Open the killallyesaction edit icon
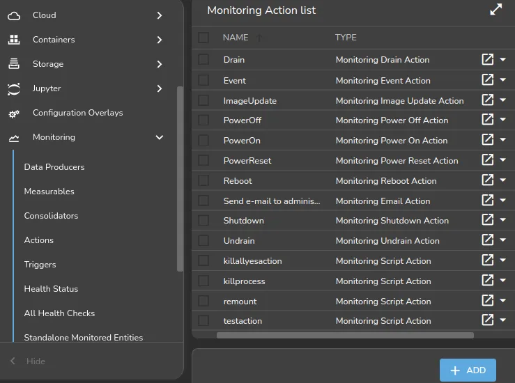 487,260
